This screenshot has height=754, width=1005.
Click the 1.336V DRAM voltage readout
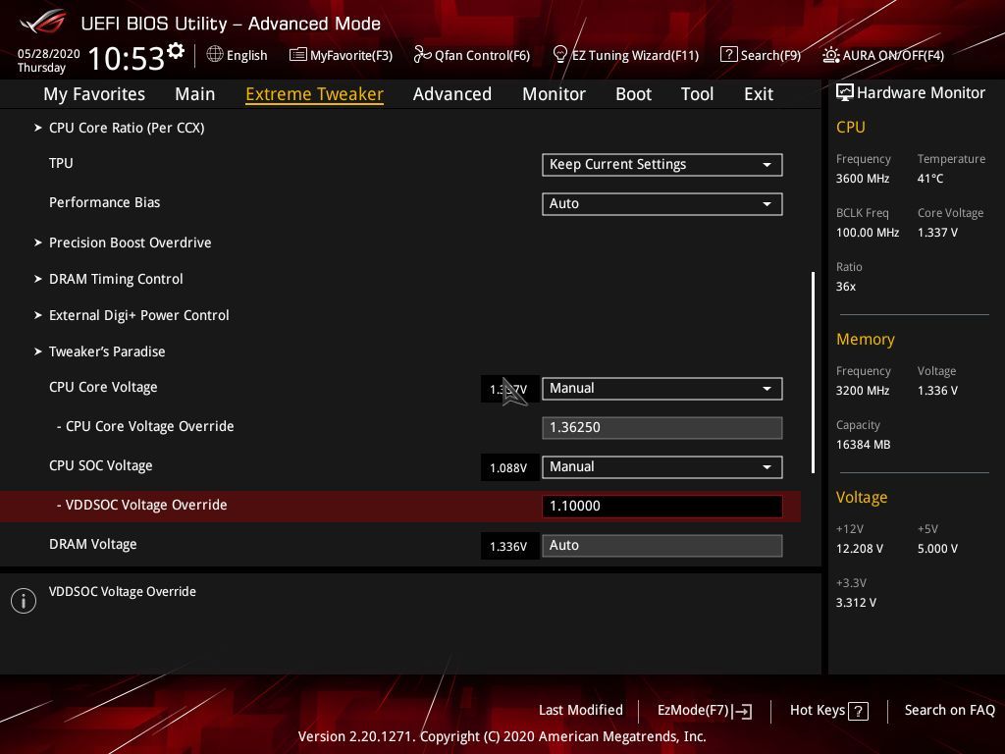(509, 546)
